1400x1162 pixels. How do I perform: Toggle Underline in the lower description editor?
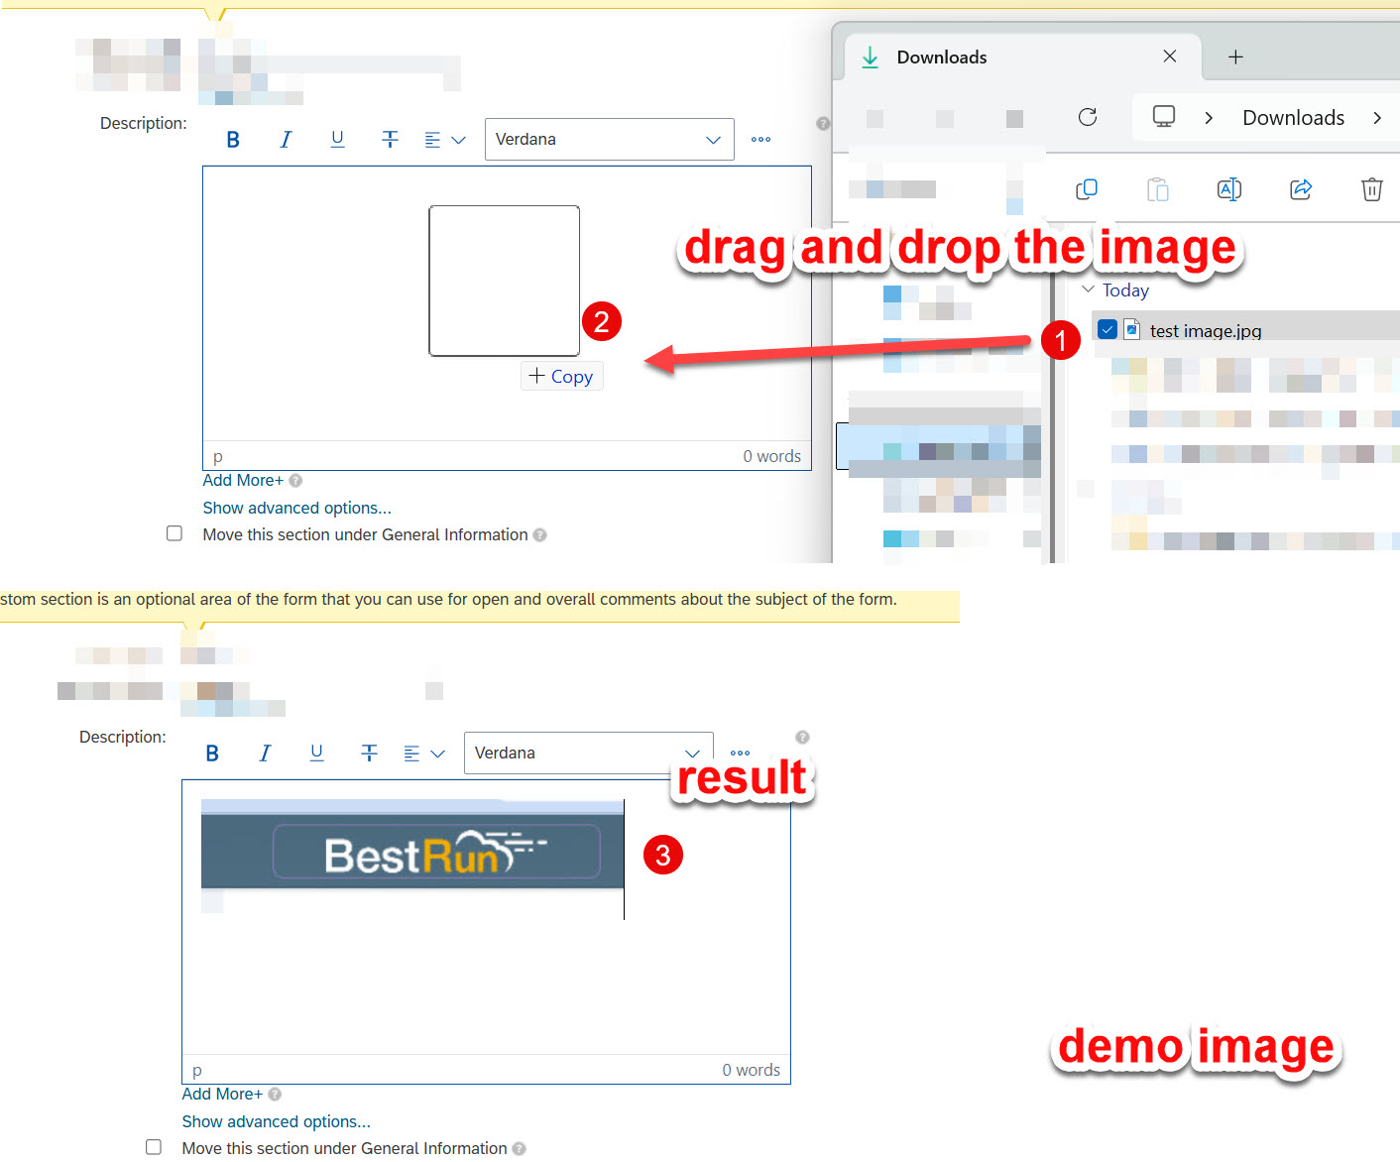(316, 754)
